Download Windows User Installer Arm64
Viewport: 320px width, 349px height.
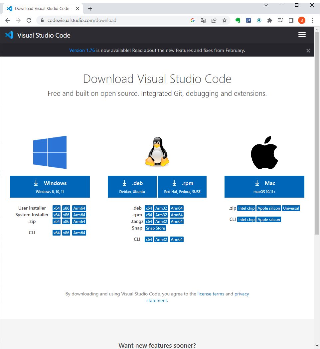point(79,208)
